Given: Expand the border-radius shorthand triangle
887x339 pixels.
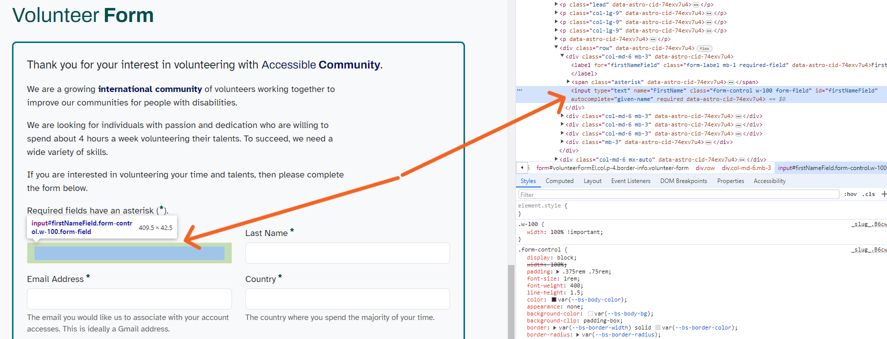Looking at the screenshot, I should point(578,334).
